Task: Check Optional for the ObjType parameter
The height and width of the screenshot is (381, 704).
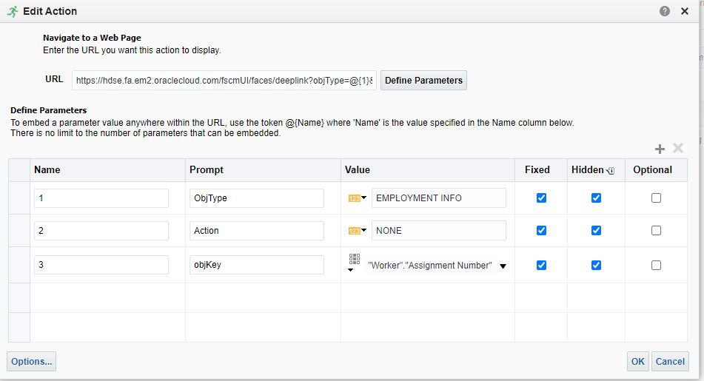Action: click(657, 198)
